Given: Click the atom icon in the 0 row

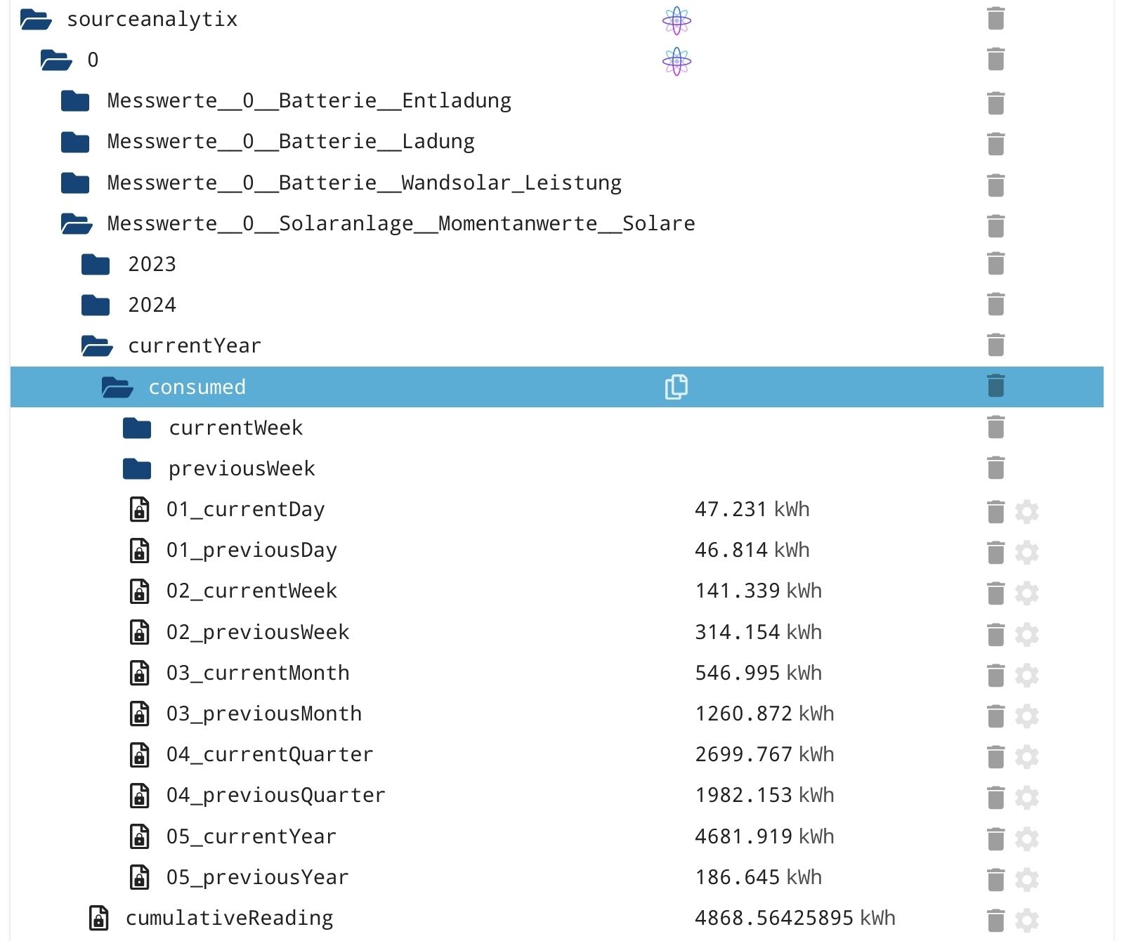Looking at the screenshot, I should [x=677, y=61].
